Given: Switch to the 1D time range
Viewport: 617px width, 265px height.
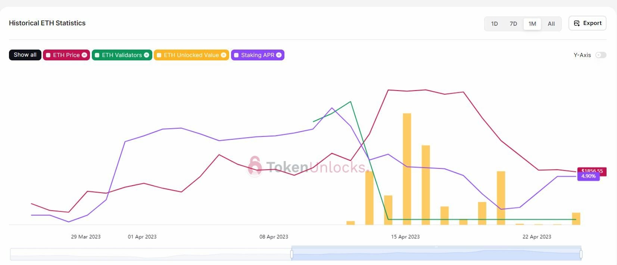Looking at the screenshot, I should (x=494, y=24).
